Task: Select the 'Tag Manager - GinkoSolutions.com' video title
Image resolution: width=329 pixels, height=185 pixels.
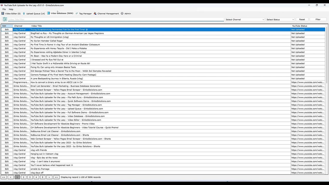Action: tap(66, 105)
